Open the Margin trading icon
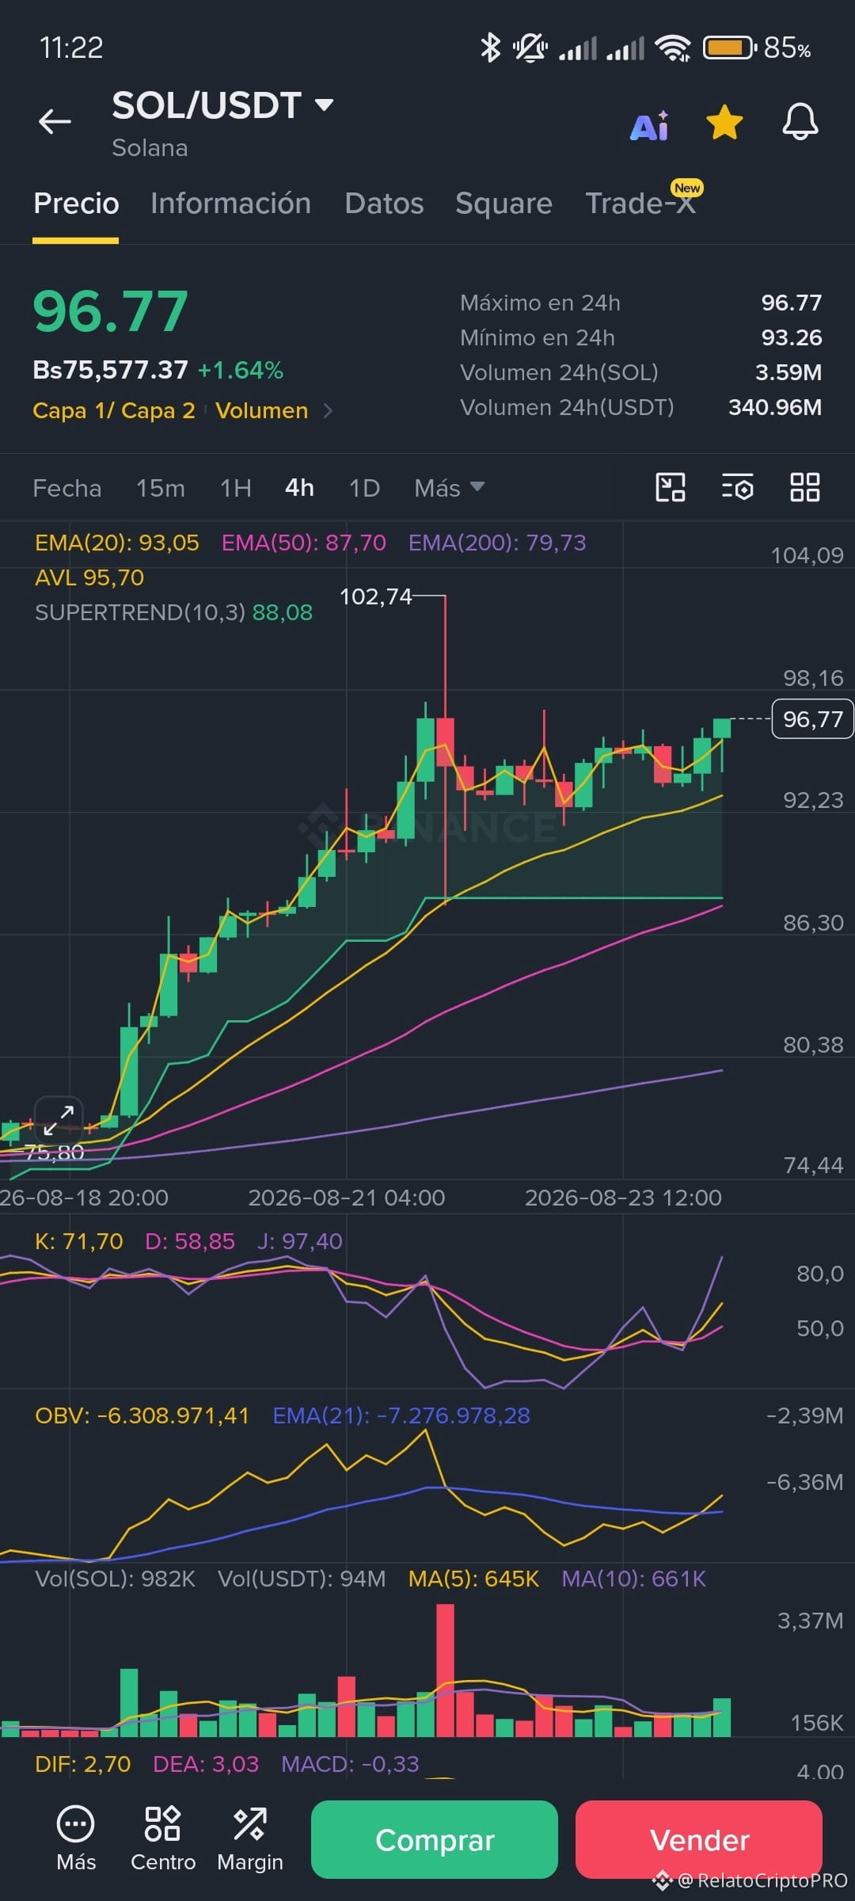 [250, 1838]
